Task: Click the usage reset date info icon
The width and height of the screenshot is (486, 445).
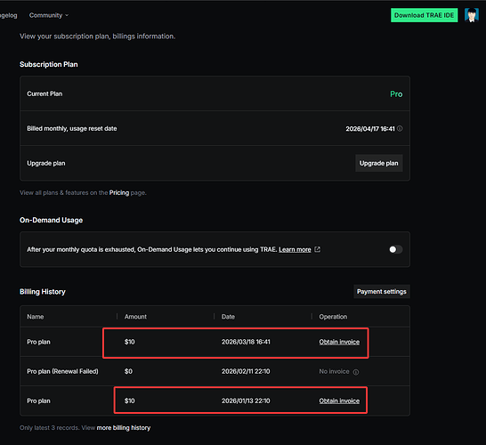Action: [x=400, y=128]
